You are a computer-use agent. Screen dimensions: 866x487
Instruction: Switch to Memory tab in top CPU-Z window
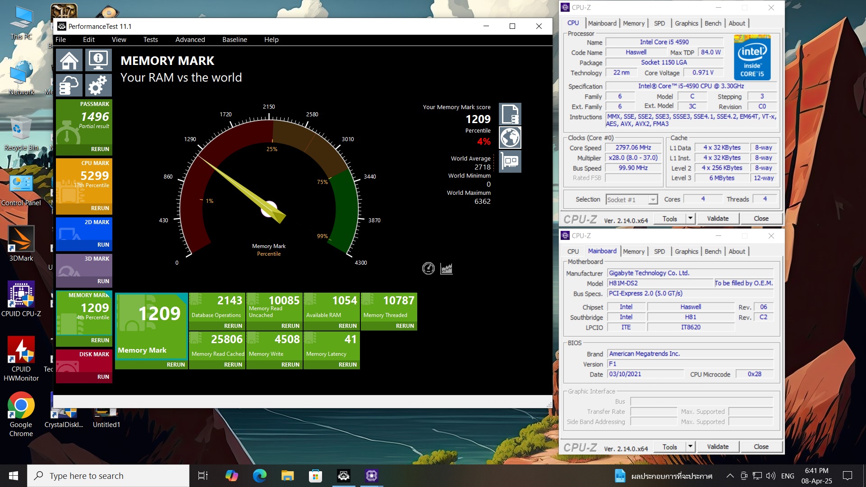[x=634, y=23]
